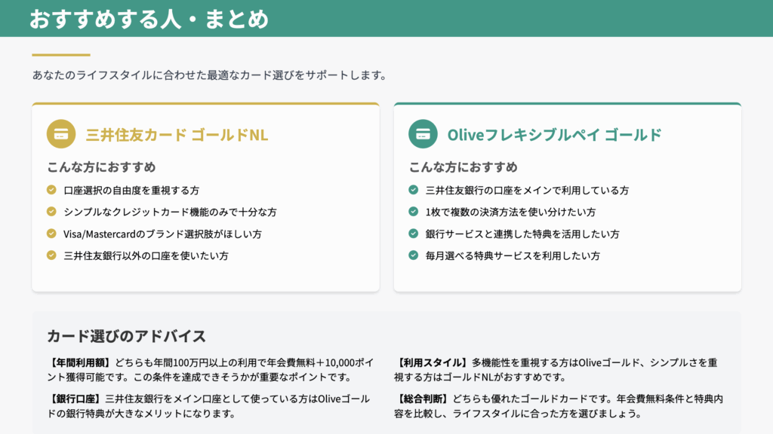
Task: Click the check icon before Visa/Mastercardのブランド選択肢
Action: tap(51, 234)
